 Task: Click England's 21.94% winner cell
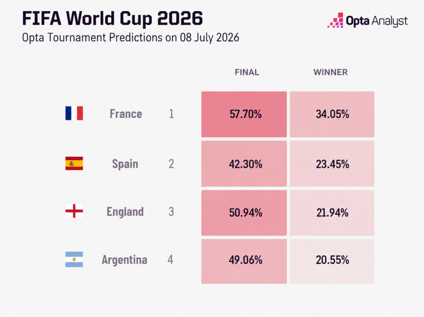pyautogui.click(x=332, y=213)
